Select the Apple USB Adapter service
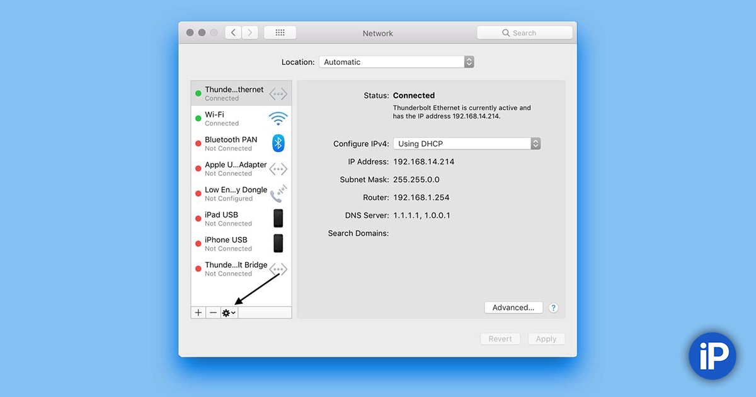The height and width of the screenshot is (397, 756). pos(234,169)
